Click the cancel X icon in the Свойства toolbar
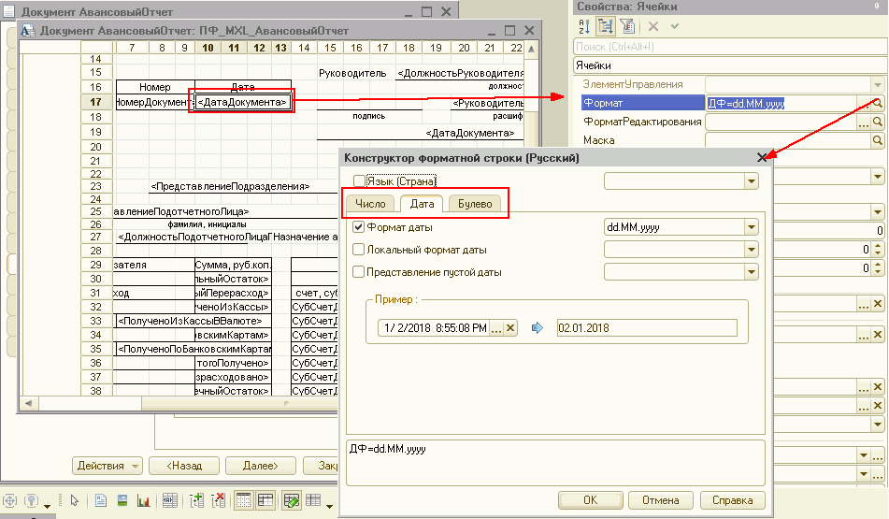The image size is (889, 519). pyautogui.click(x=653, y=26)
